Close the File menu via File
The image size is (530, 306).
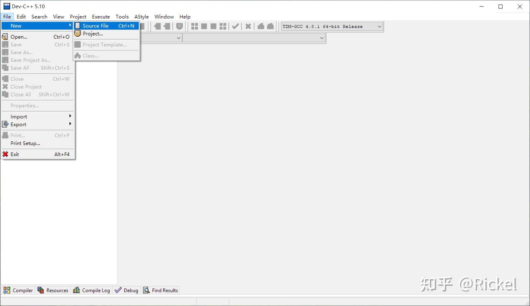coord(7,17)
